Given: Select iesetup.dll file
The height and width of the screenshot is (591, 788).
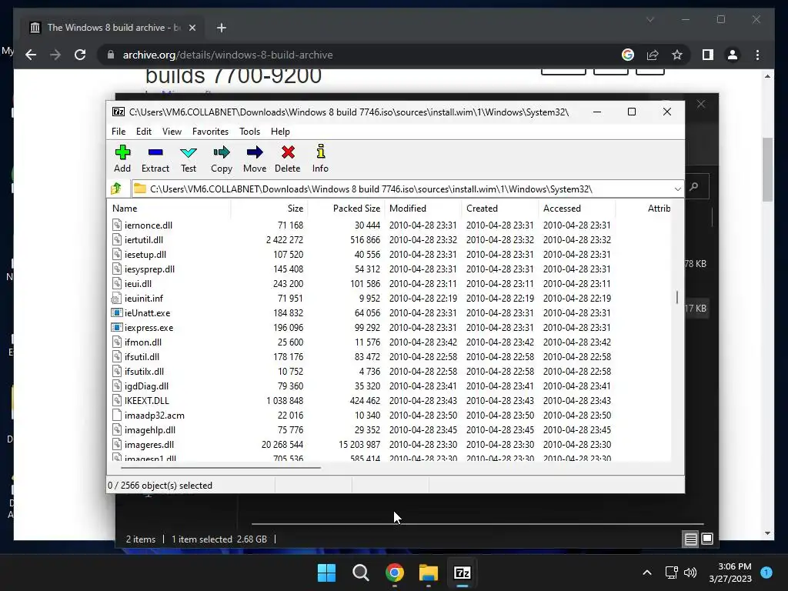Looking at the screenshot, I should point(389,254).
